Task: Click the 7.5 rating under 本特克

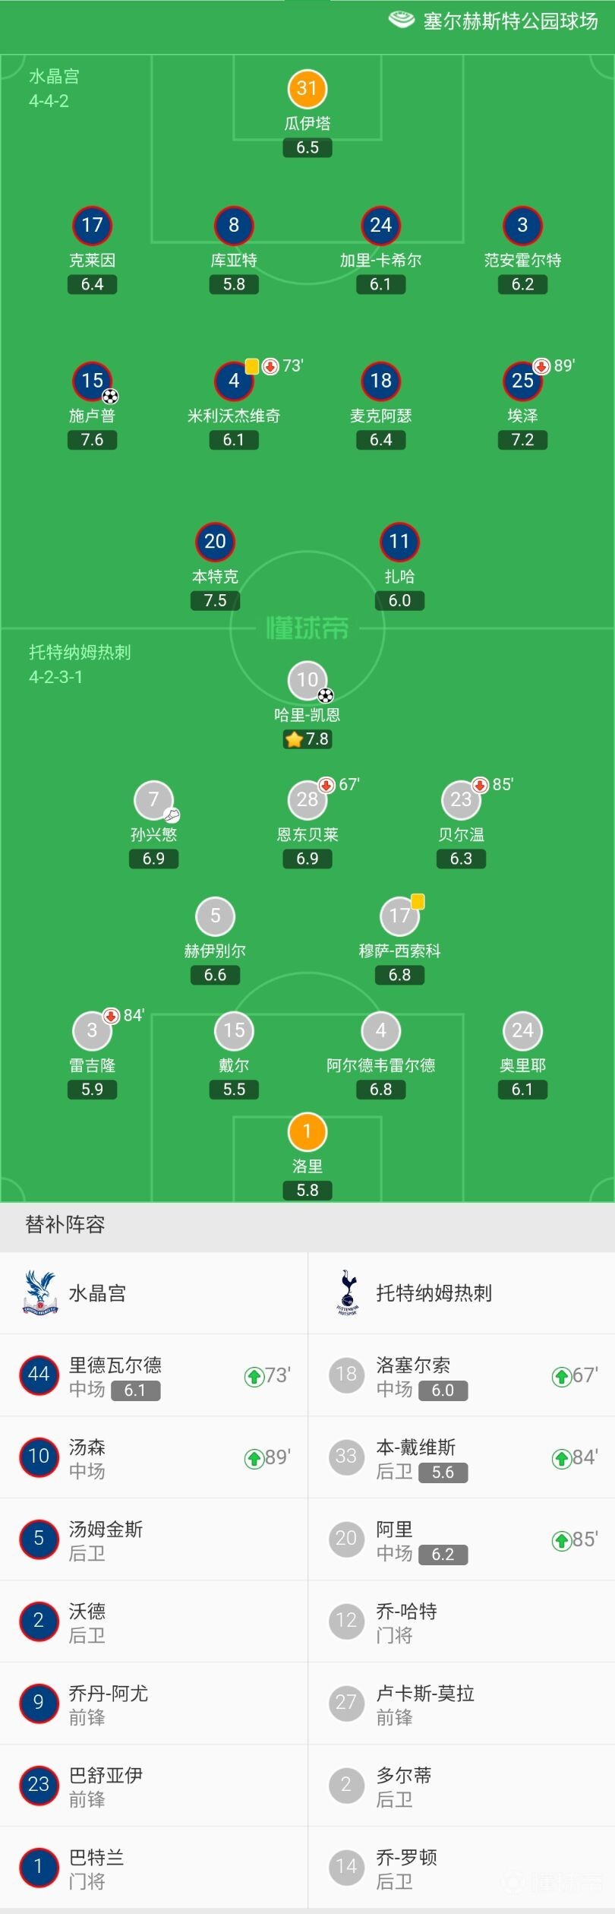Action: tap(216, 601)
